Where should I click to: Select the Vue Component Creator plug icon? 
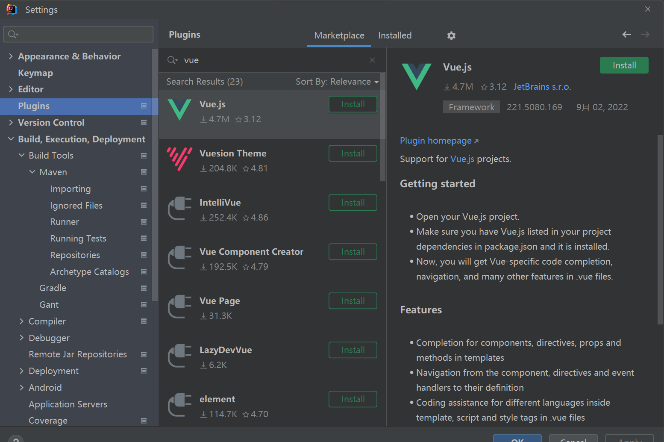point(179,257)
